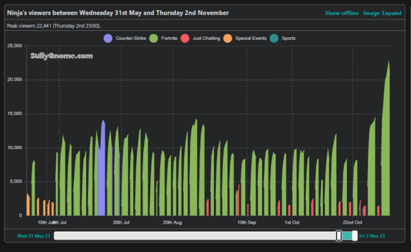
Task: Click the 25,000 y-axis label
Action: pos(15,46)
